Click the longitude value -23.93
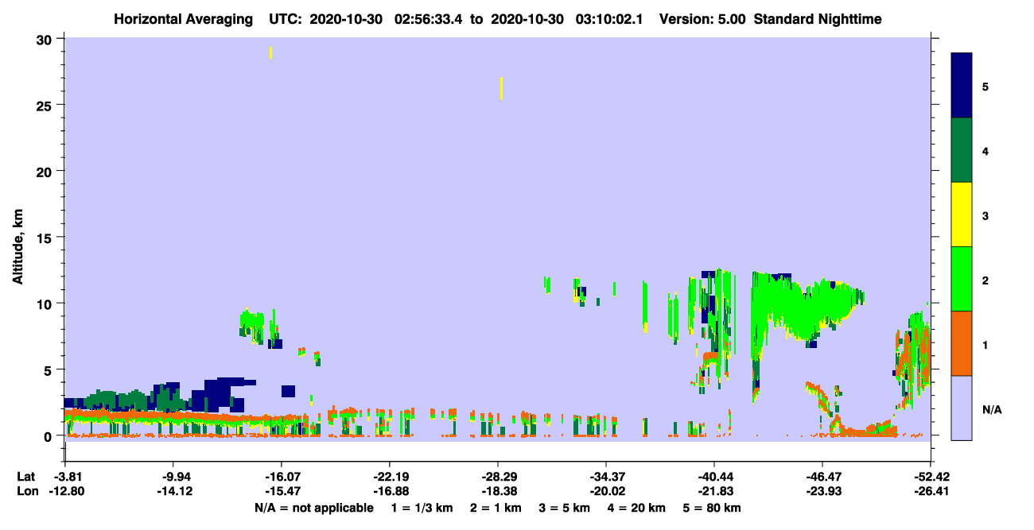The height and width of the screenshot is (530, 1034). coord(822,491)
